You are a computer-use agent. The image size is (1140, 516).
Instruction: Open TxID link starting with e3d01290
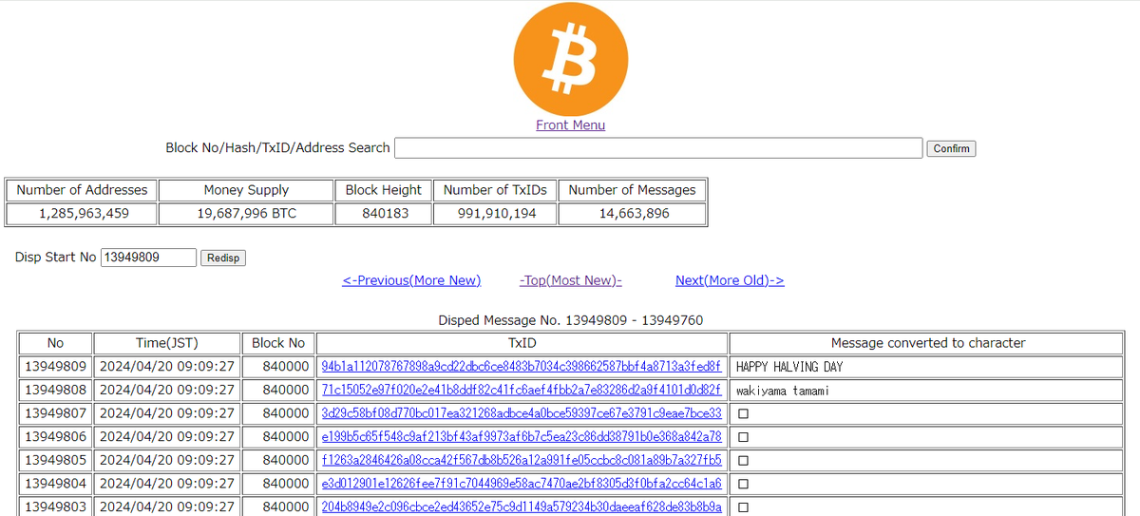pyautogui.click(x=522, y=484)
